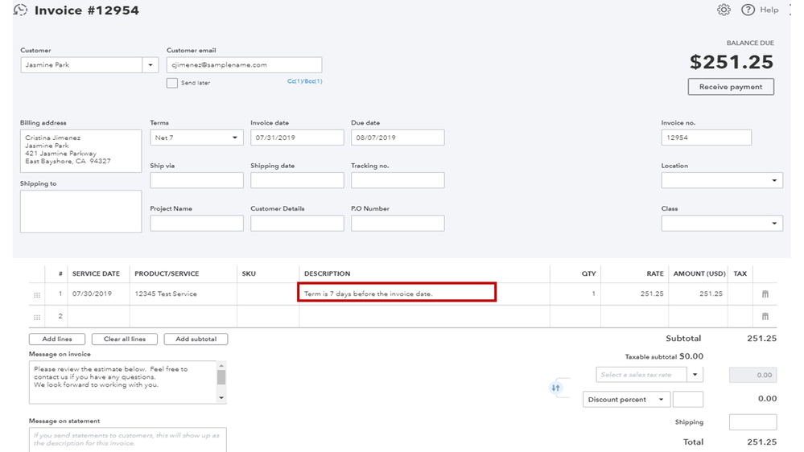Click the Invoice date field
This screenshot has width=804, height=452.
click(x=297, y=138)
